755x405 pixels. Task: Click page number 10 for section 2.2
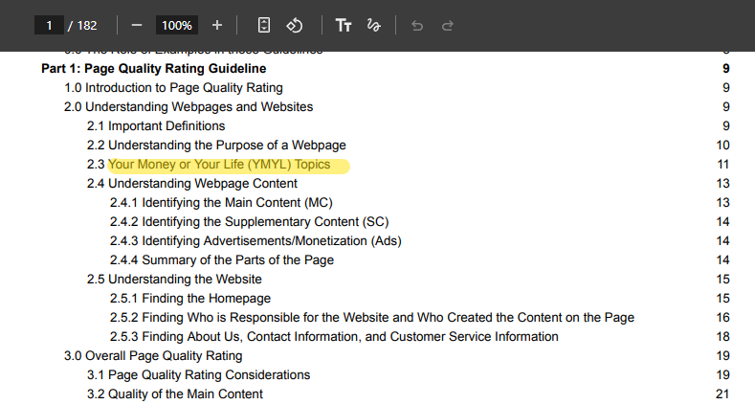[722, 145]
